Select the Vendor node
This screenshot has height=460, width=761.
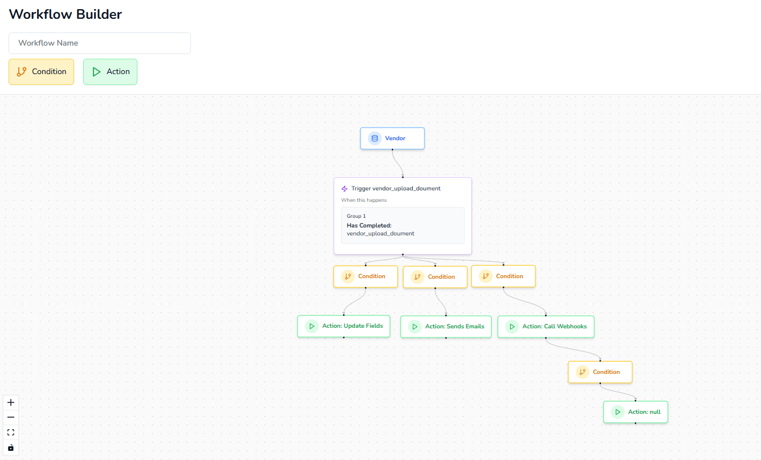pyautogui.click(x=392, y=138)
